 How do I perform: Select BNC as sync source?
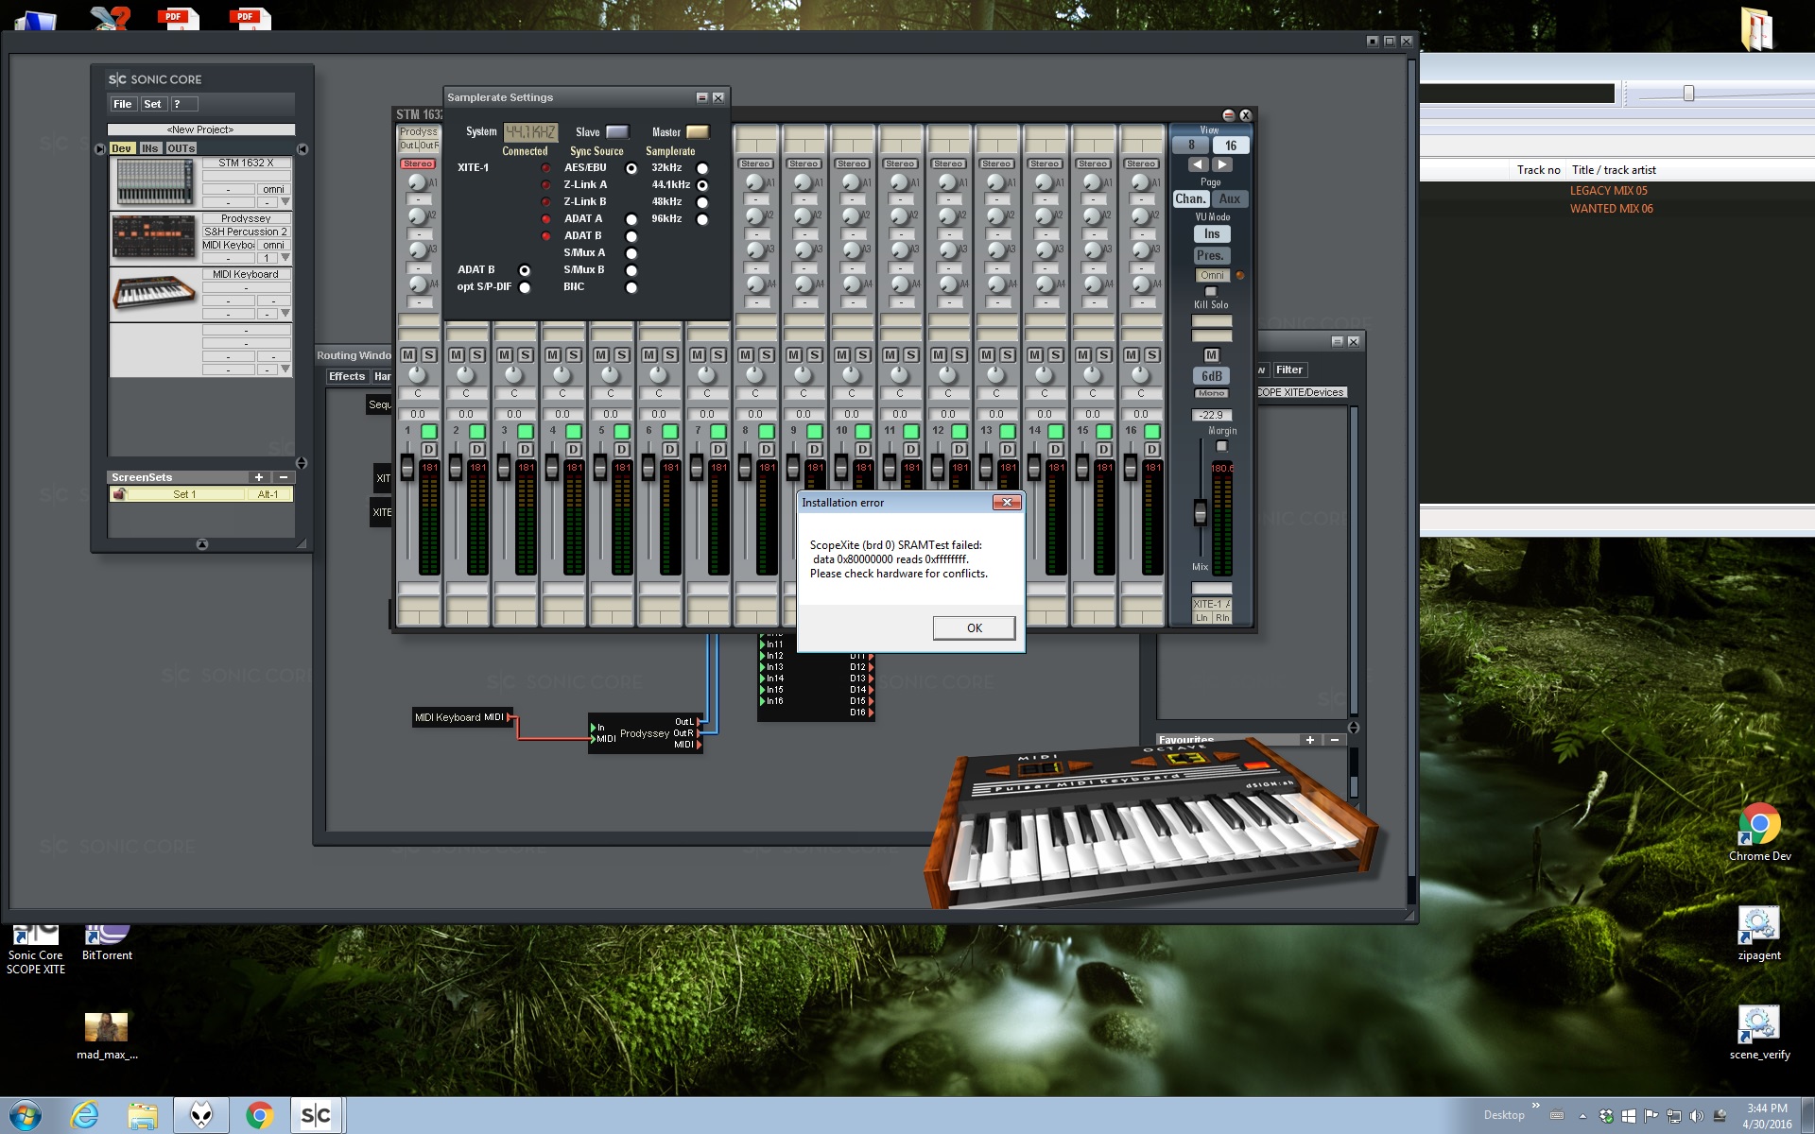pyautogui.click(x=631, y=287)
